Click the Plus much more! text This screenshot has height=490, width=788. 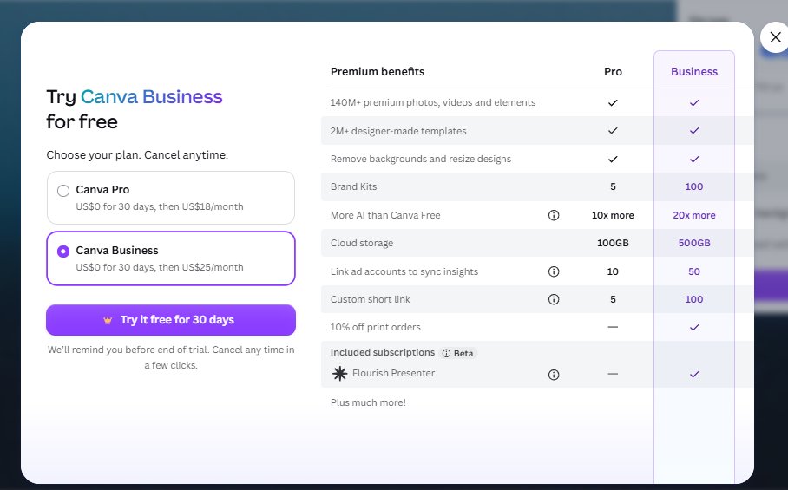pyautogui.click(x=368, y=402)
